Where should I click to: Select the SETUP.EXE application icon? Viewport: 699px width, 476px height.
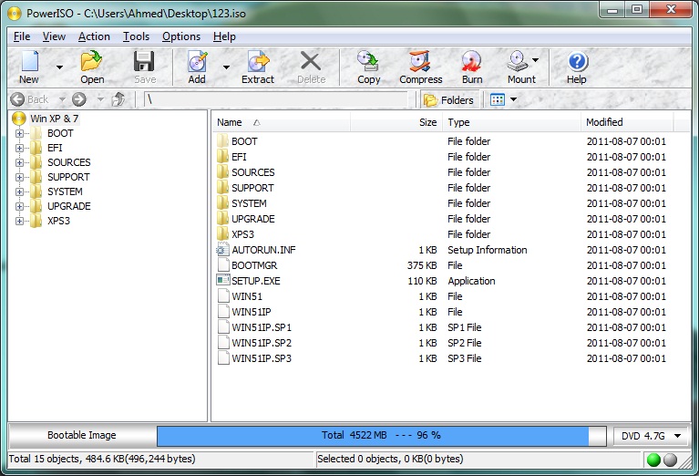(223, 281)
